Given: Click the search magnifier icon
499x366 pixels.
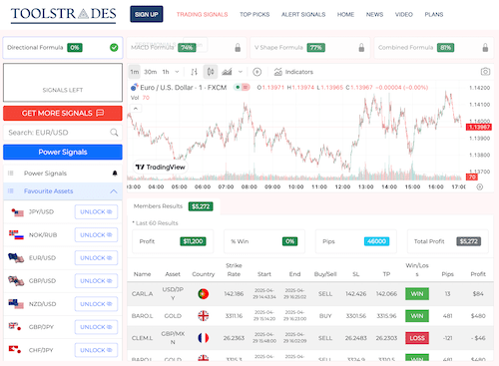Looking at the screenshot, I should (x=114, y=133).
